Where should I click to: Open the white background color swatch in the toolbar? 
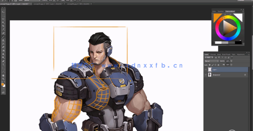point(4,86)
